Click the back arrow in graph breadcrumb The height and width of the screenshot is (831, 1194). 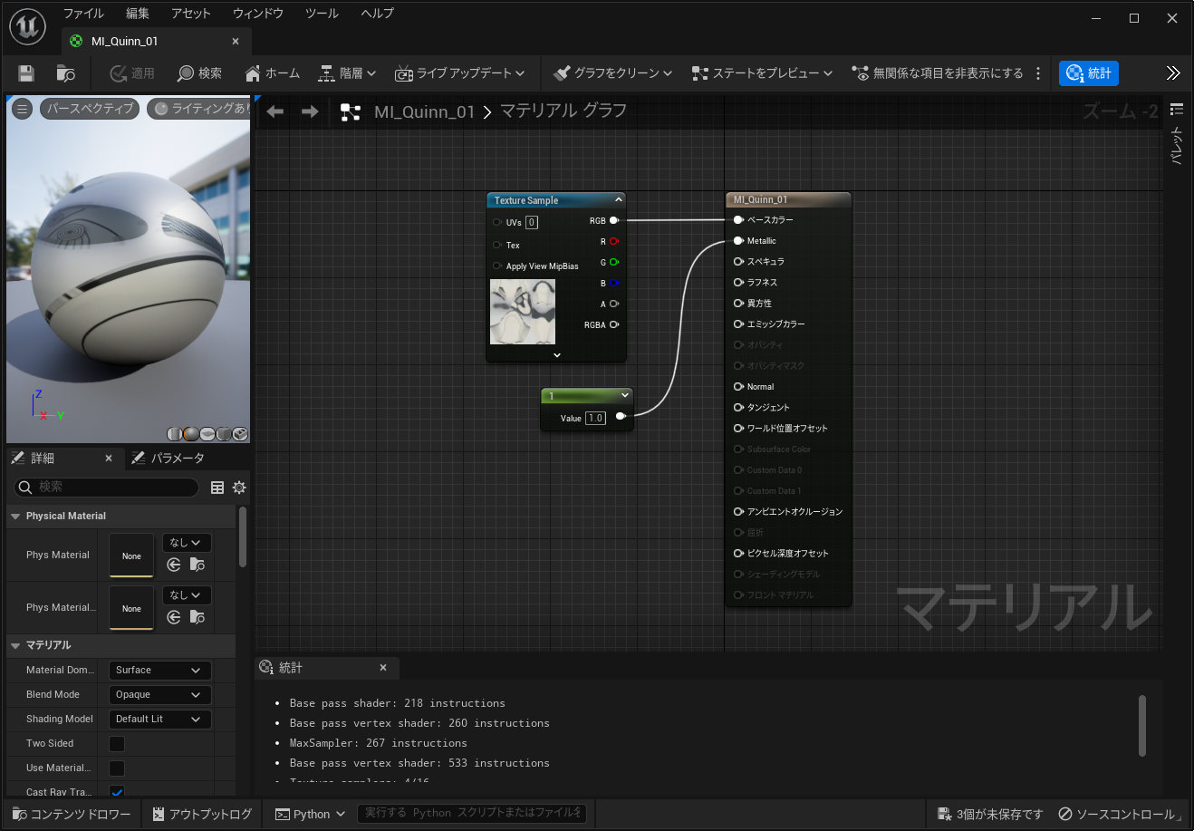[275, 111]
